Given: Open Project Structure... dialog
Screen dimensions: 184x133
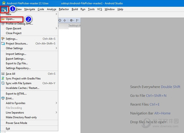Looking at the screenshot, I should point(29,44).
